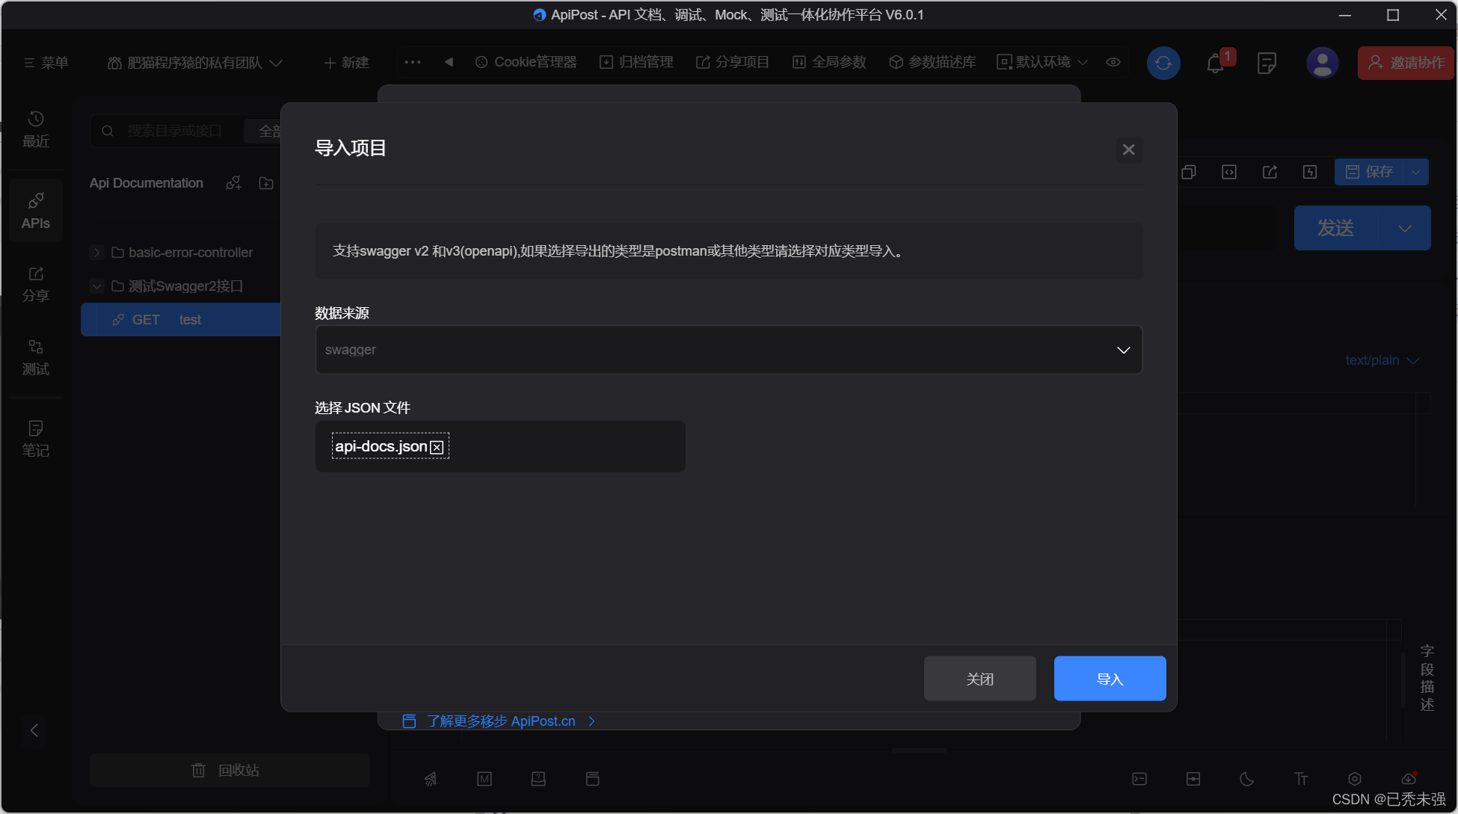Click the 新建 new button
The height and width of the screenshot is (814, 1458).
(347, 63)
